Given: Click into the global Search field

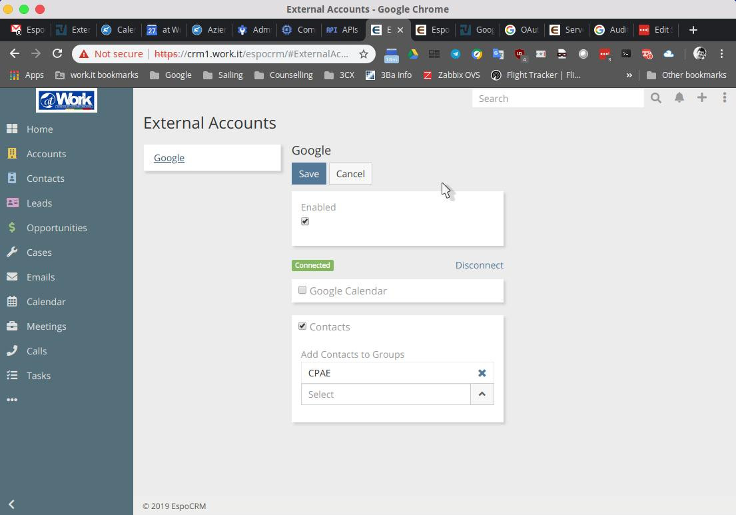Looking at the screenshot, I should tap(558, 99).
